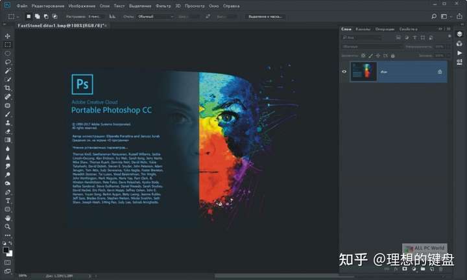Select the Elliptical Marquee tool
The height and width of the screenshot is (280, 467).
[x=8, y=53]
